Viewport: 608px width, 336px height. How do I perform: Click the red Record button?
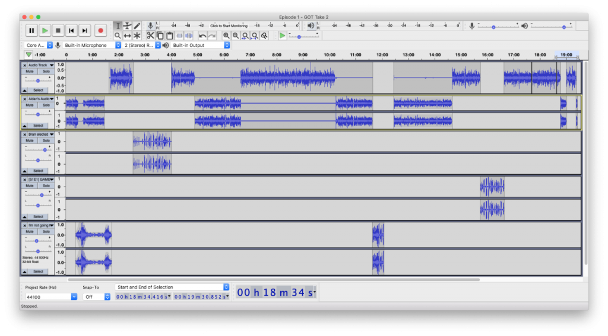click(100, 30)
